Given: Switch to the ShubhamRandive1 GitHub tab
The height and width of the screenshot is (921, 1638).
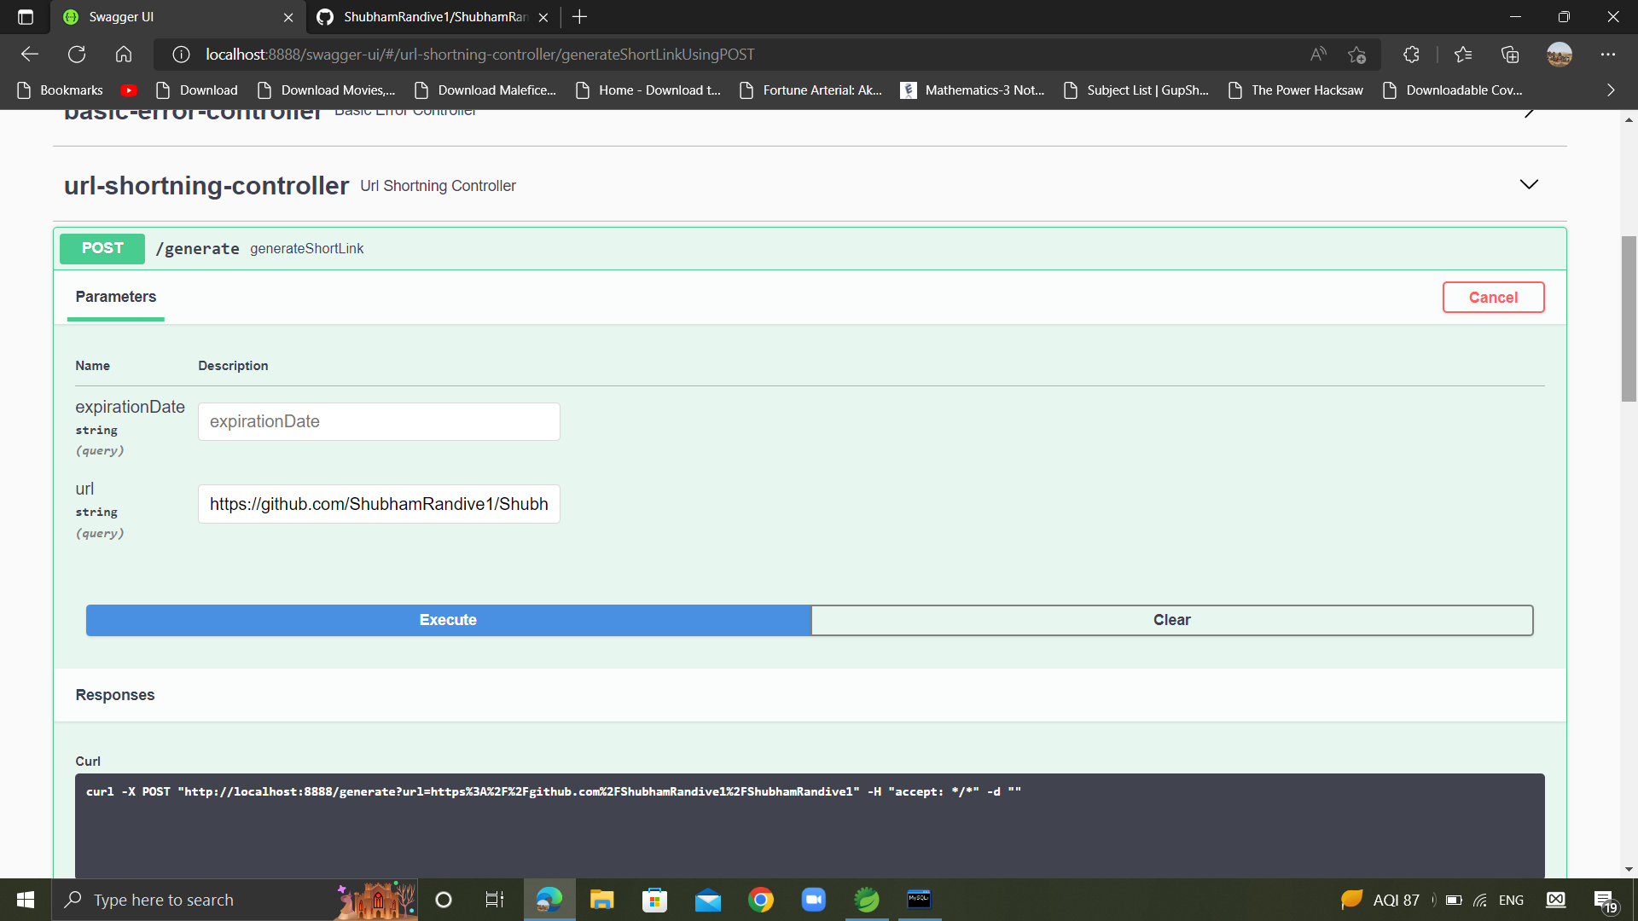Looking at the screenshot, I should pos(427,17).
